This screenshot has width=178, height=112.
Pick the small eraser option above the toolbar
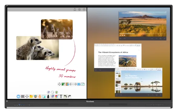point(48,92)
